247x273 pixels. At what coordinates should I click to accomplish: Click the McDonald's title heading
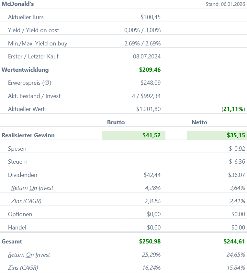tap(18, 4)
